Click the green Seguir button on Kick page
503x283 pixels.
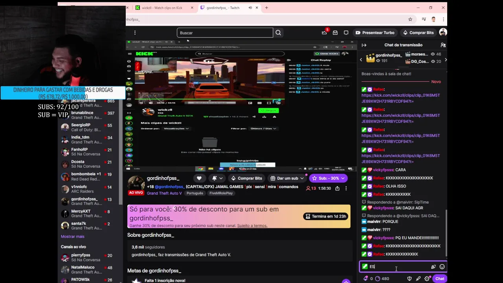point(268,110)
